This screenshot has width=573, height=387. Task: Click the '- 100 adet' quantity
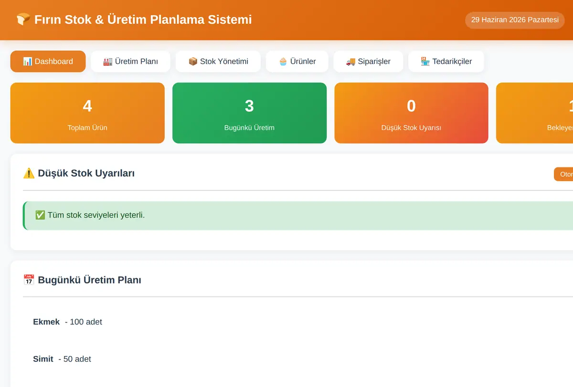coord(84,322)
